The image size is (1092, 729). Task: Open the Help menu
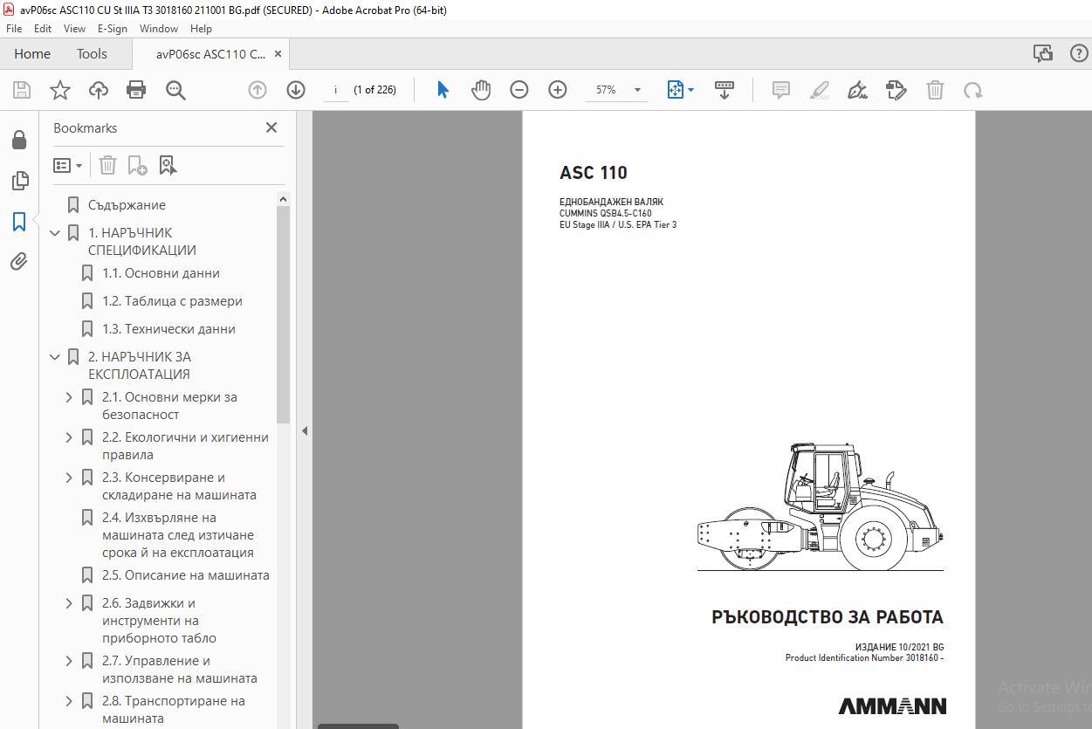coord(201,28)
